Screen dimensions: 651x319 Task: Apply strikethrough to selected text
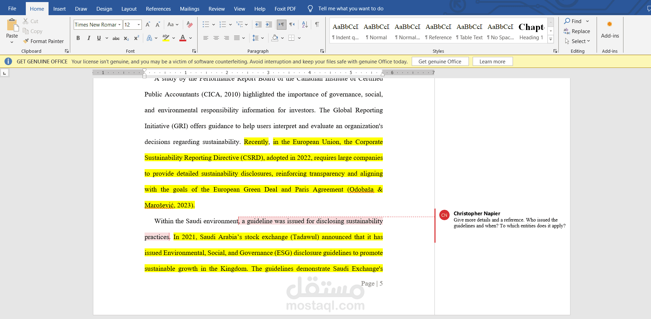coord(116,38)
